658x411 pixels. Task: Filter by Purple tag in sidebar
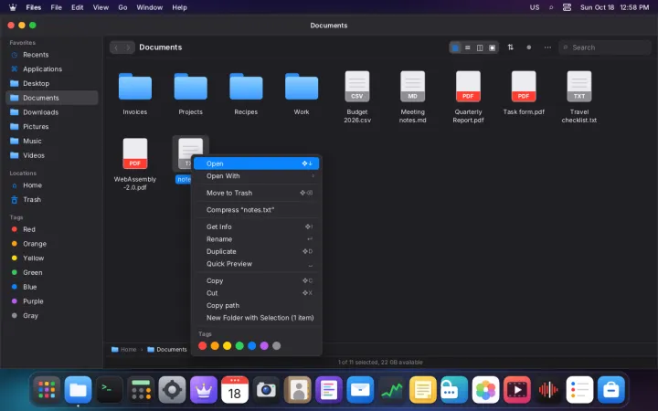(52, 301)
